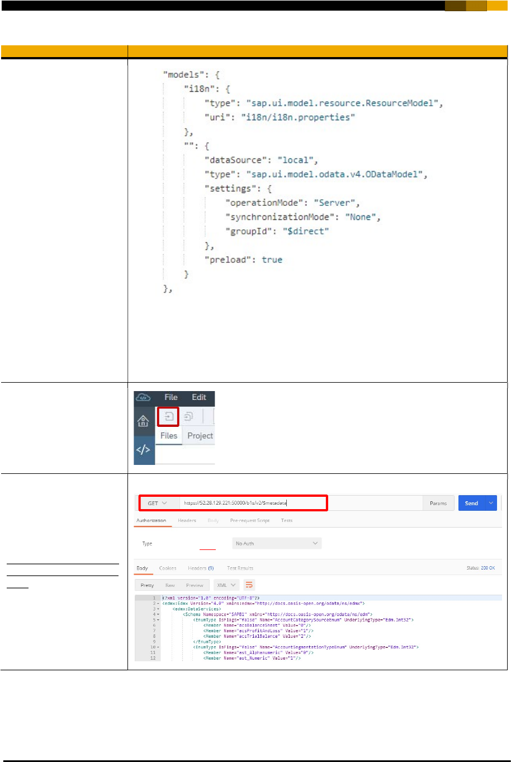Click the Type label under Authorization

[147, 543]
